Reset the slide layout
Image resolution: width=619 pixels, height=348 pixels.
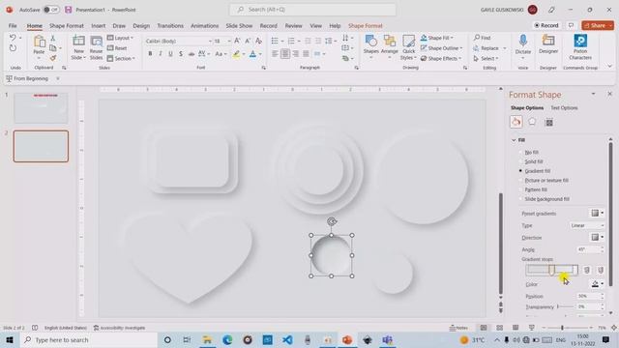tap(117, 48)
